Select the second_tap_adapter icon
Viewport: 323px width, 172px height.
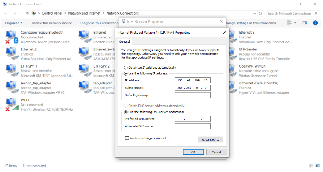(x=11, y=87)
